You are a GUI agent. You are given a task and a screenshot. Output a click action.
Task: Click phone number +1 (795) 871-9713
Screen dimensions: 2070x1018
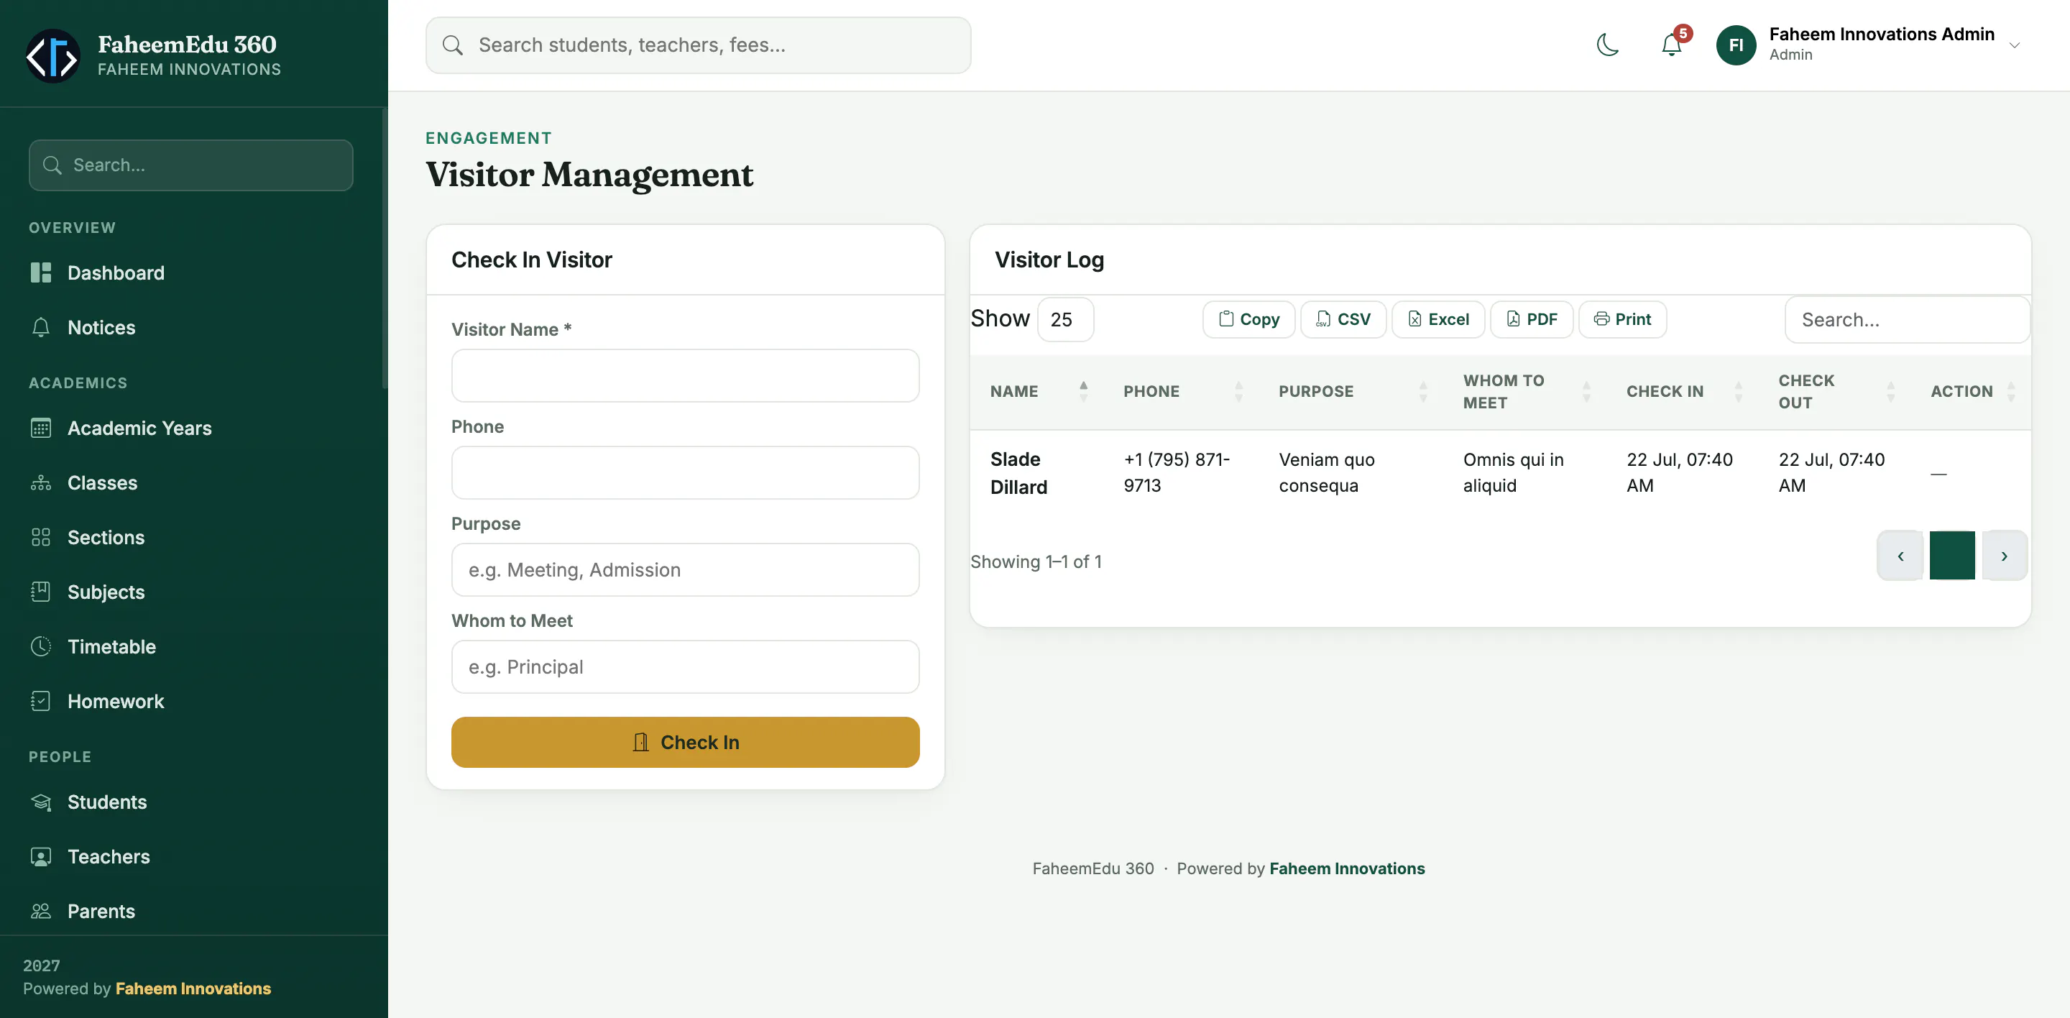tap(1177, 472)
